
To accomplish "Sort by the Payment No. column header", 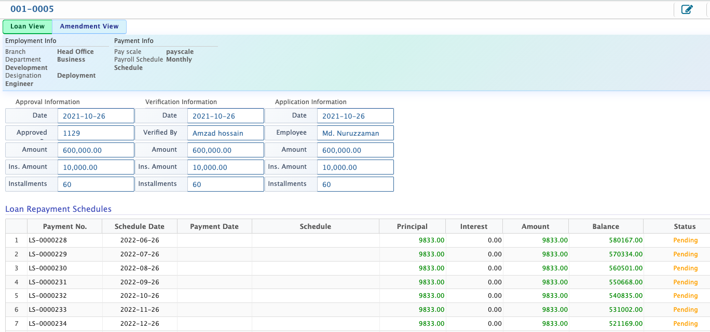I will [65, 226].
